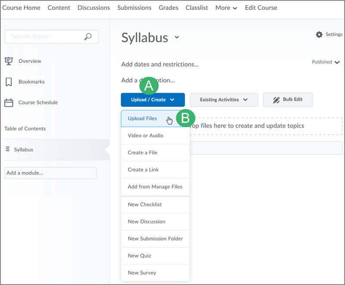Select New Submission Folder
Viewport: 345px width, 285px height.
click(155, 239)
